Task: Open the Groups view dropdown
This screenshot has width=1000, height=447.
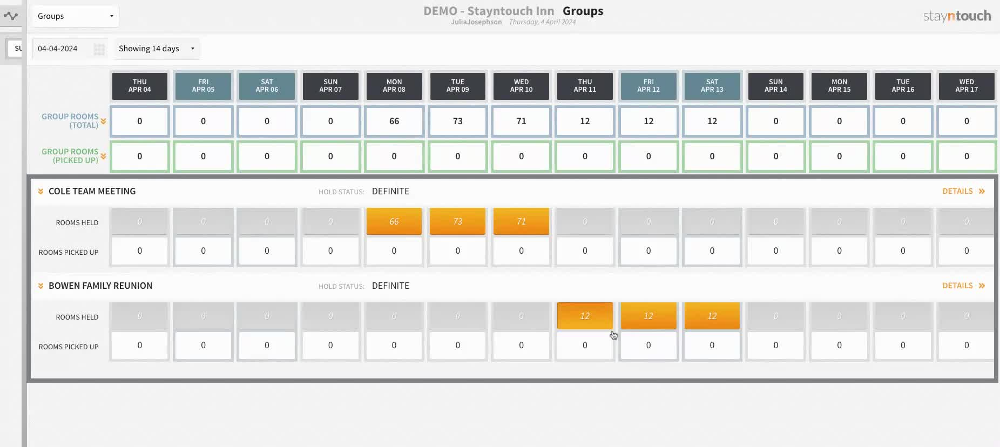Action: pos(75,16)
